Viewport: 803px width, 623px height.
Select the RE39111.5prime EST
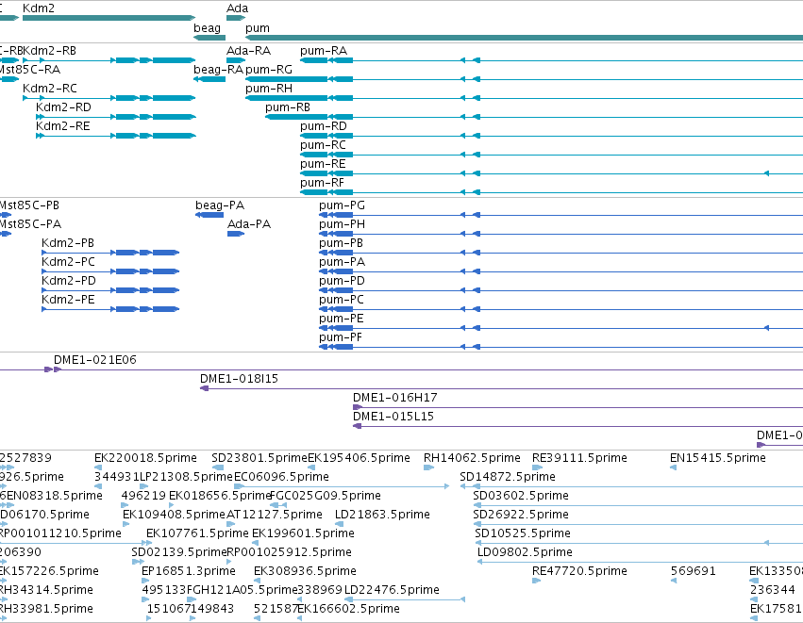pyautogui.click(x=579, y=458)
